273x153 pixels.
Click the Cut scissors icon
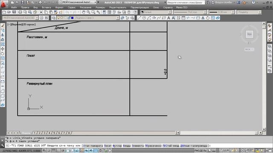(x=41, y=12)
